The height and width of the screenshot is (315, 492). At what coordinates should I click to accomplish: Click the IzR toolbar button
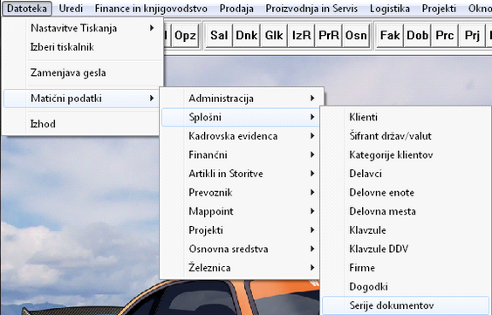coord(301,36)
